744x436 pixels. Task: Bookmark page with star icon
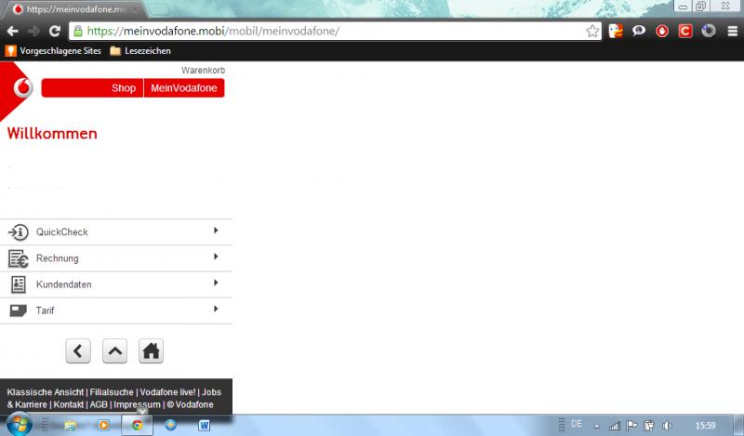coord(592,32)
